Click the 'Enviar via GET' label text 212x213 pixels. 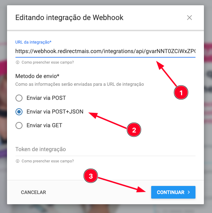click(x=44, y=125)
